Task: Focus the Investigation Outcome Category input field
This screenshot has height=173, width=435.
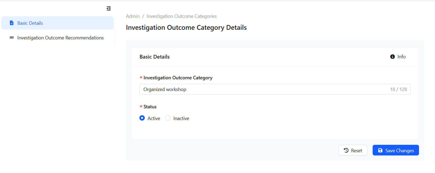Action: point(275,89)
